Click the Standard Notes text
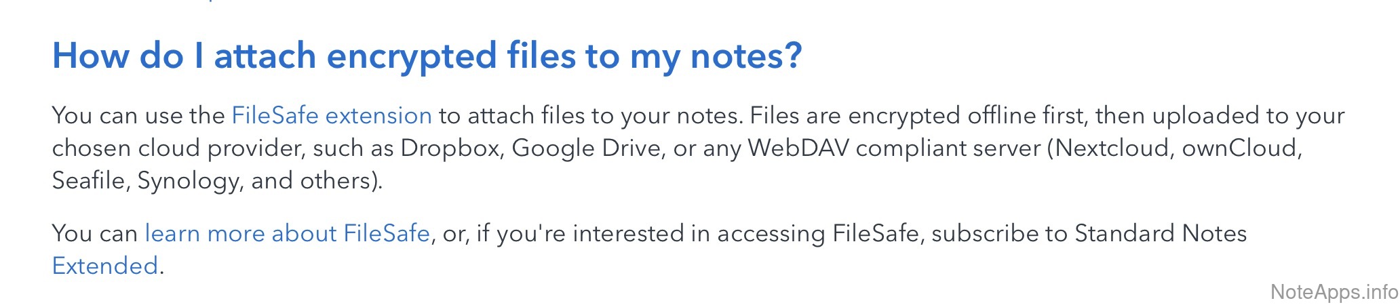The height and width of the screenshot is (305, 1400). click(x=1161, y=234)
